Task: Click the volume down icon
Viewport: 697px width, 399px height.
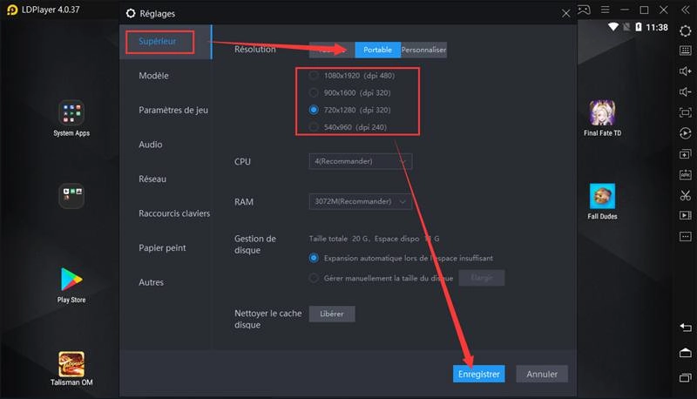Action: tap(686, 91)
